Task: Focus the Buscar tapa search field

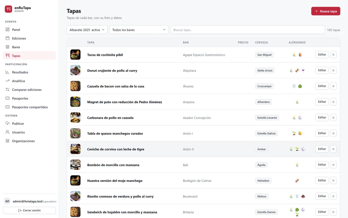Action: pos(248,30)
